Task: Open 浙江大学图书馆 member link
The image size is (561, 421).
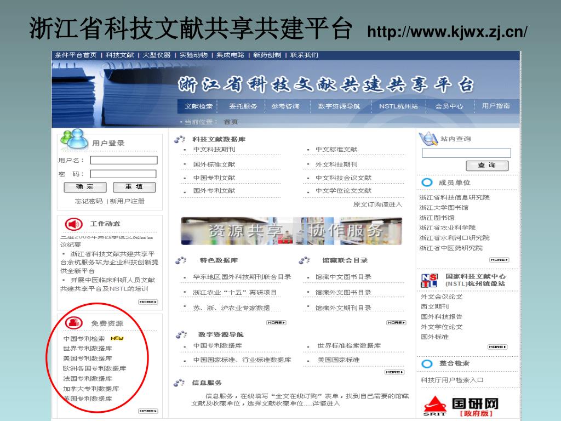Action: pyautogui.click(x=444, y=207)
